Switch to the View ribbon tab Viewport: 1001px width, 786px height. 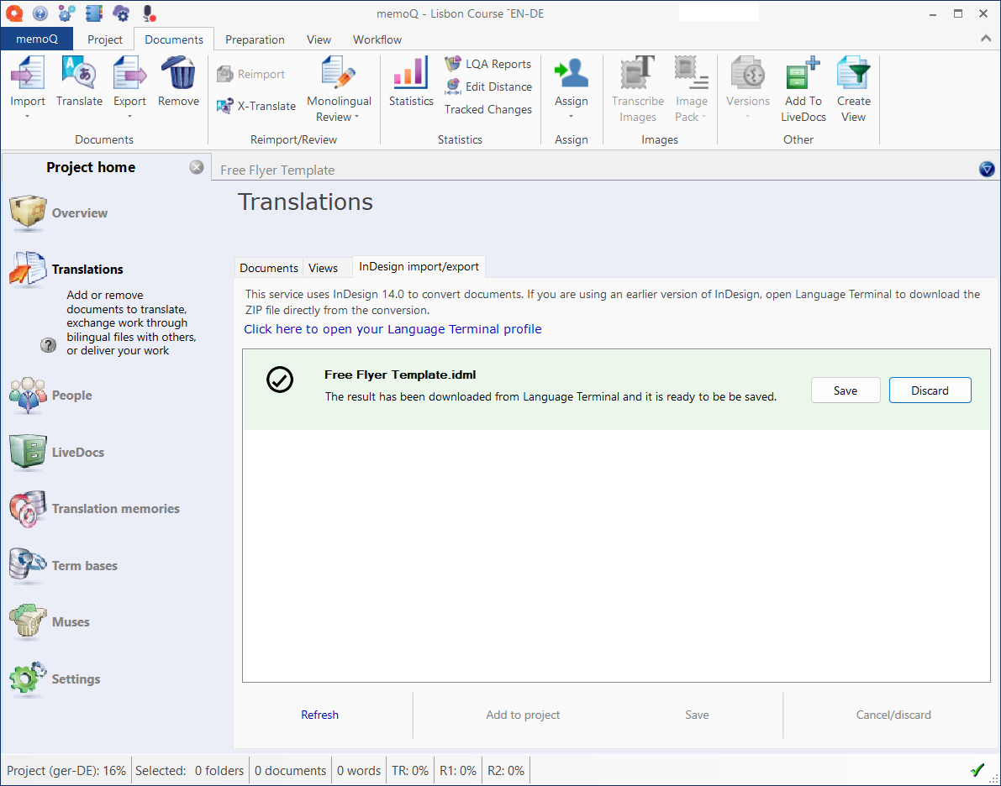coord(319,39)
